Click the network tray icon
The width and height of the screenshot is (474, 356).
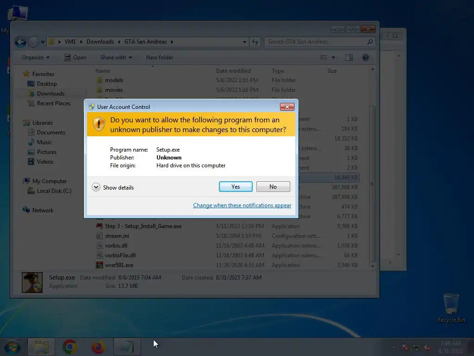pos(416,348)
